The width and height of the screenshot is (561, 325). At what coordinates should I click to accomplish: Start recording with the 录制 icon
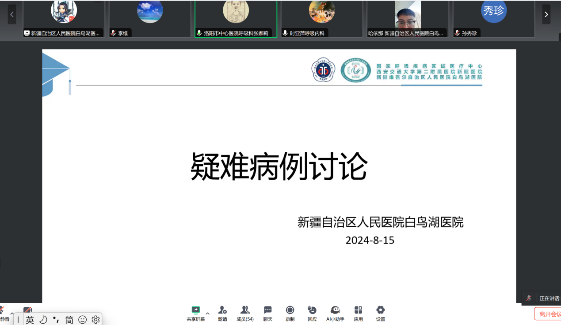(x=290, y=310)
